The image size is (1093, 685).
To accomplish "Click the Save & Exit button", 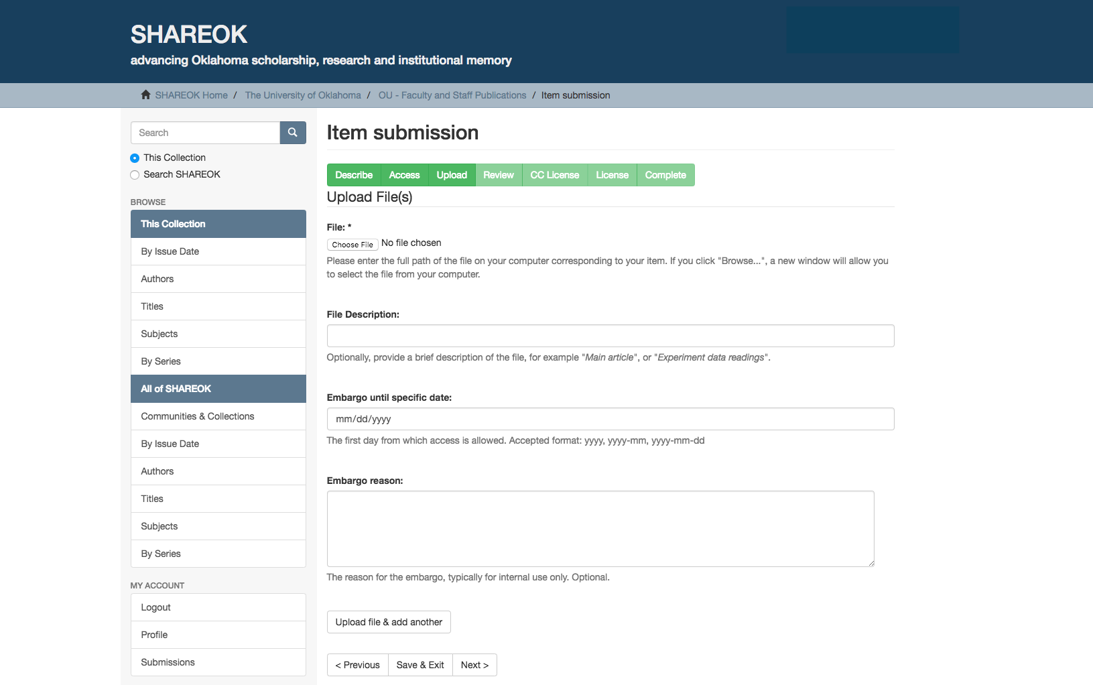I will pyautogui.click(x=420, y=665).
